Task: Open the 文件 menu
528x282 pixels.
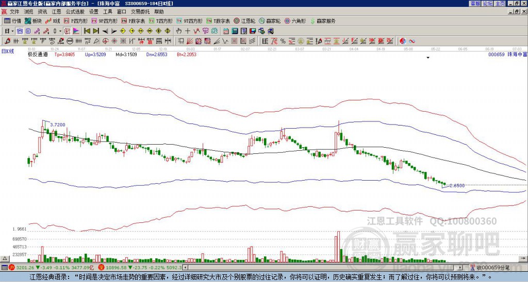Action: (x=14, y=12)
